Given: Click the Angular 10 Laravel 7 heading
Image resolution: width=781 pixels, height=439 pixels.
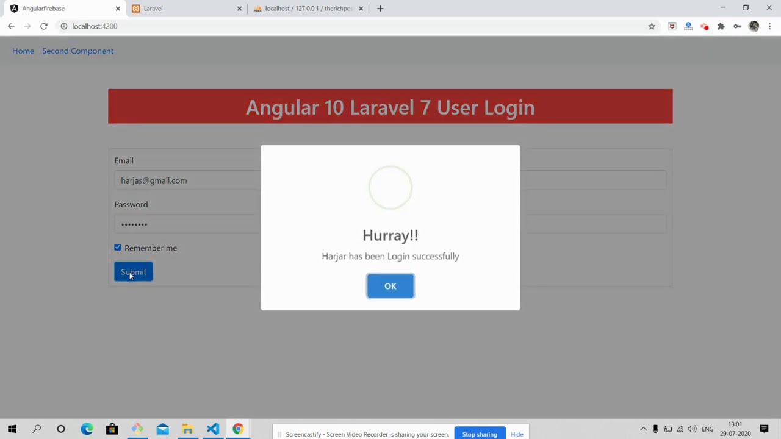Looking at the screenshot, I should pyautogui.click(x=390, y=107).
